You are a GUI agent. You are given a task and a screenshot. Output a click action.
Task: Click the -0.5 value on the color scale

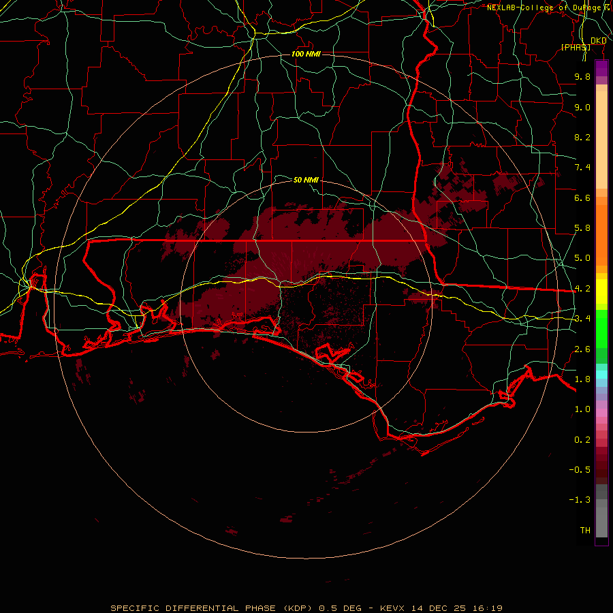pyautogui.click(x=580, y=470)
